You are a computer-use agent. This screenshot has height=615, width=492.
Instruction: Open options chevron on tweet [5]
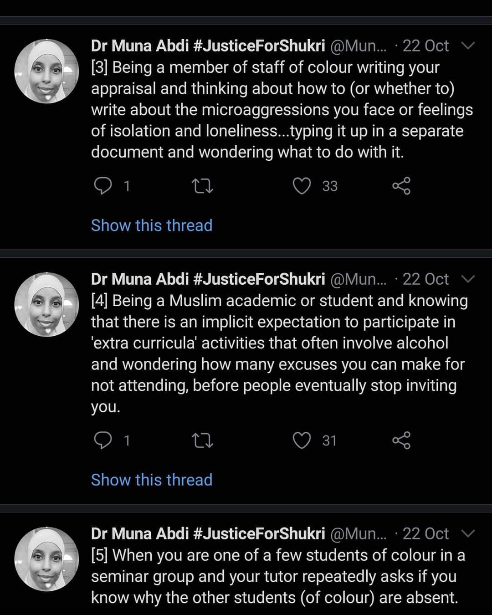click(468, 533)
